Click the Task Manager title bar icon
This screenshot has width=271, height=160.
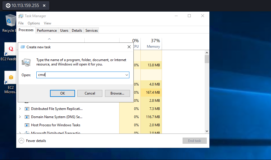tap(21, 16)
